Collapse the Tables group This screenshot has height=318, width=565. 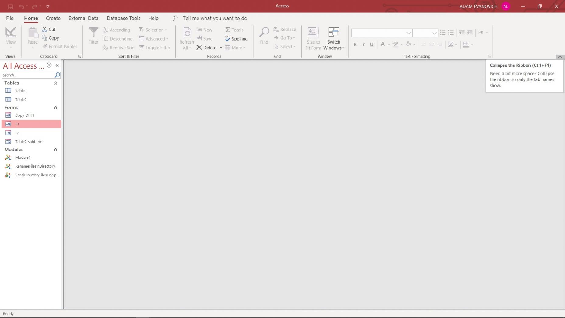point(56,83)
